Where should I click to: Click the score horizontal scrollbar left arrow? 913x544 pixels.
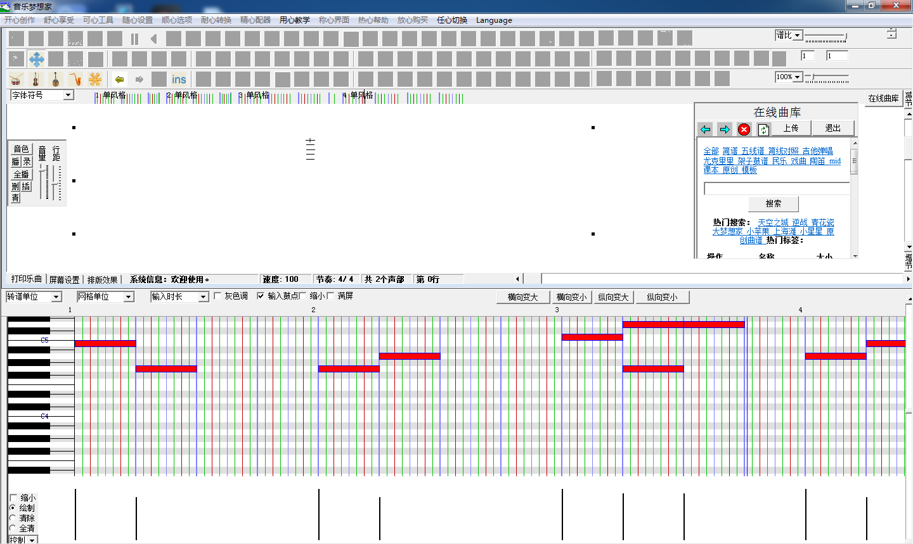(517, 279)
